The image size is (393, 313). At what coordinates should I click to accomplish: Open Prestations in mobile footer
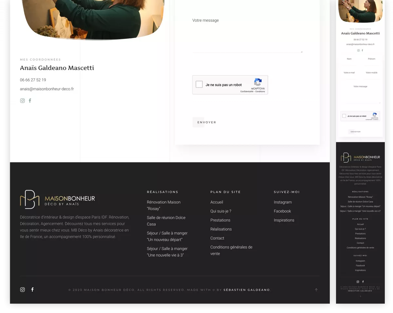360,233
